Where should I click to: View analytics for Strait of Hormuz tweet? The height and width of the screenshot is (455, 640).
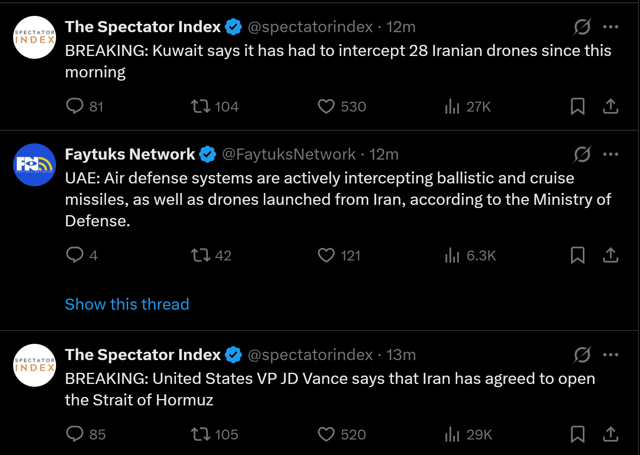point(452,434)
